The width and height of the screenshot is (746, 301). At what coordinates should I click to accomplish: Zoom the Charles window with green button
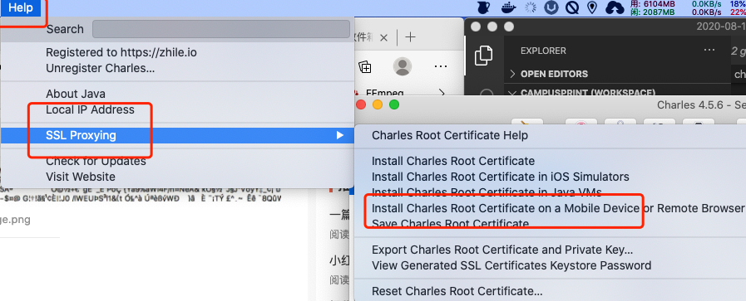tap(394, 104)
